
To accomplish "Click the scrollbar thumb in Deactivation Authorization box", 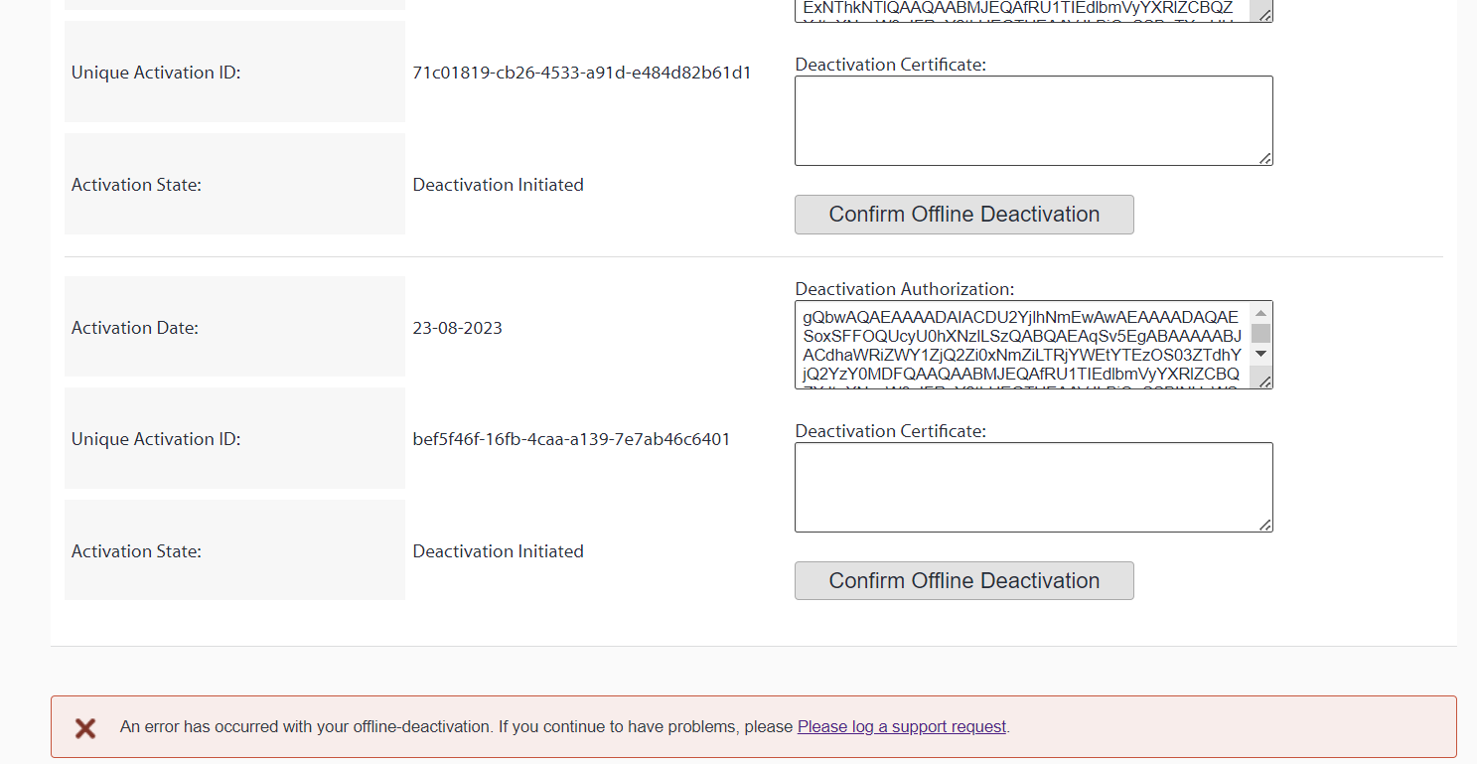I will point(1260,334).
